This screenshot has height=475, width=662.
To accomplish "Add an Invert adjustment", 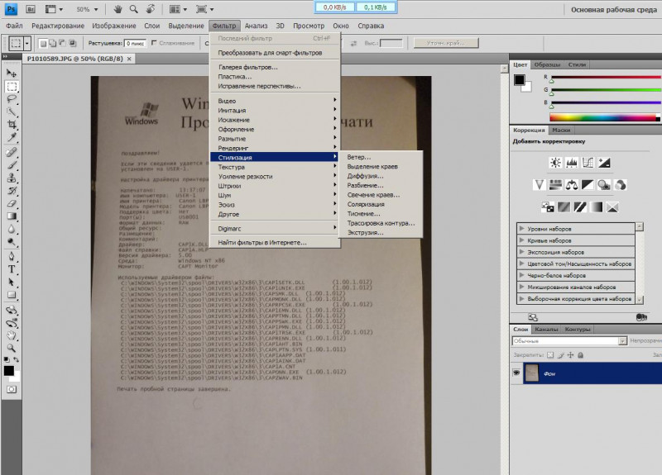I will (x=548, y=207).
